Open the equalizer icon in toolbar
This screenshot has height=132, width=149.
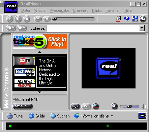click(118, 19)
